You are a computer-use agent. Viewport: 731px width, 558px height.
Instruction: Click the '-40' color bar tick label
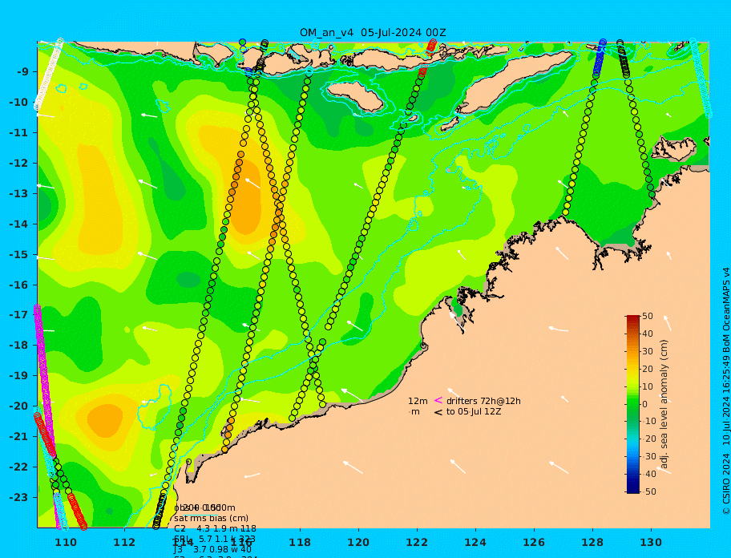[x=649, y=474]
